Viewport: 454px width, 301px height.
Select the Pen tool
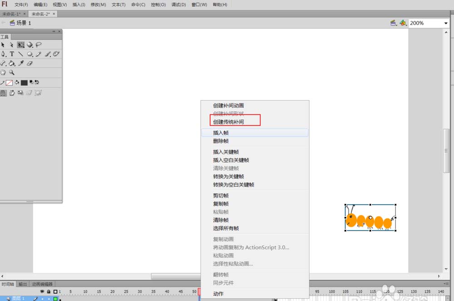[3, 54]
